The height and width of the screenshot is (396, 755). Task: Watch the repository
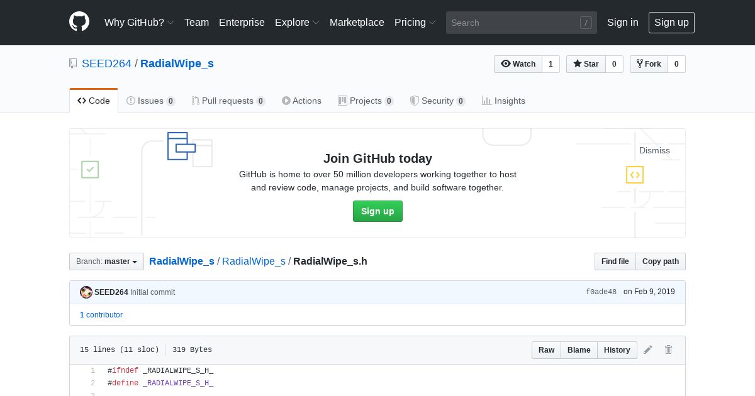[518, 64]
